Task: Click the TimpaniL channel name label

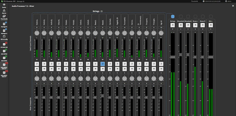Action: pyautogui.click(x=147, y=22)
